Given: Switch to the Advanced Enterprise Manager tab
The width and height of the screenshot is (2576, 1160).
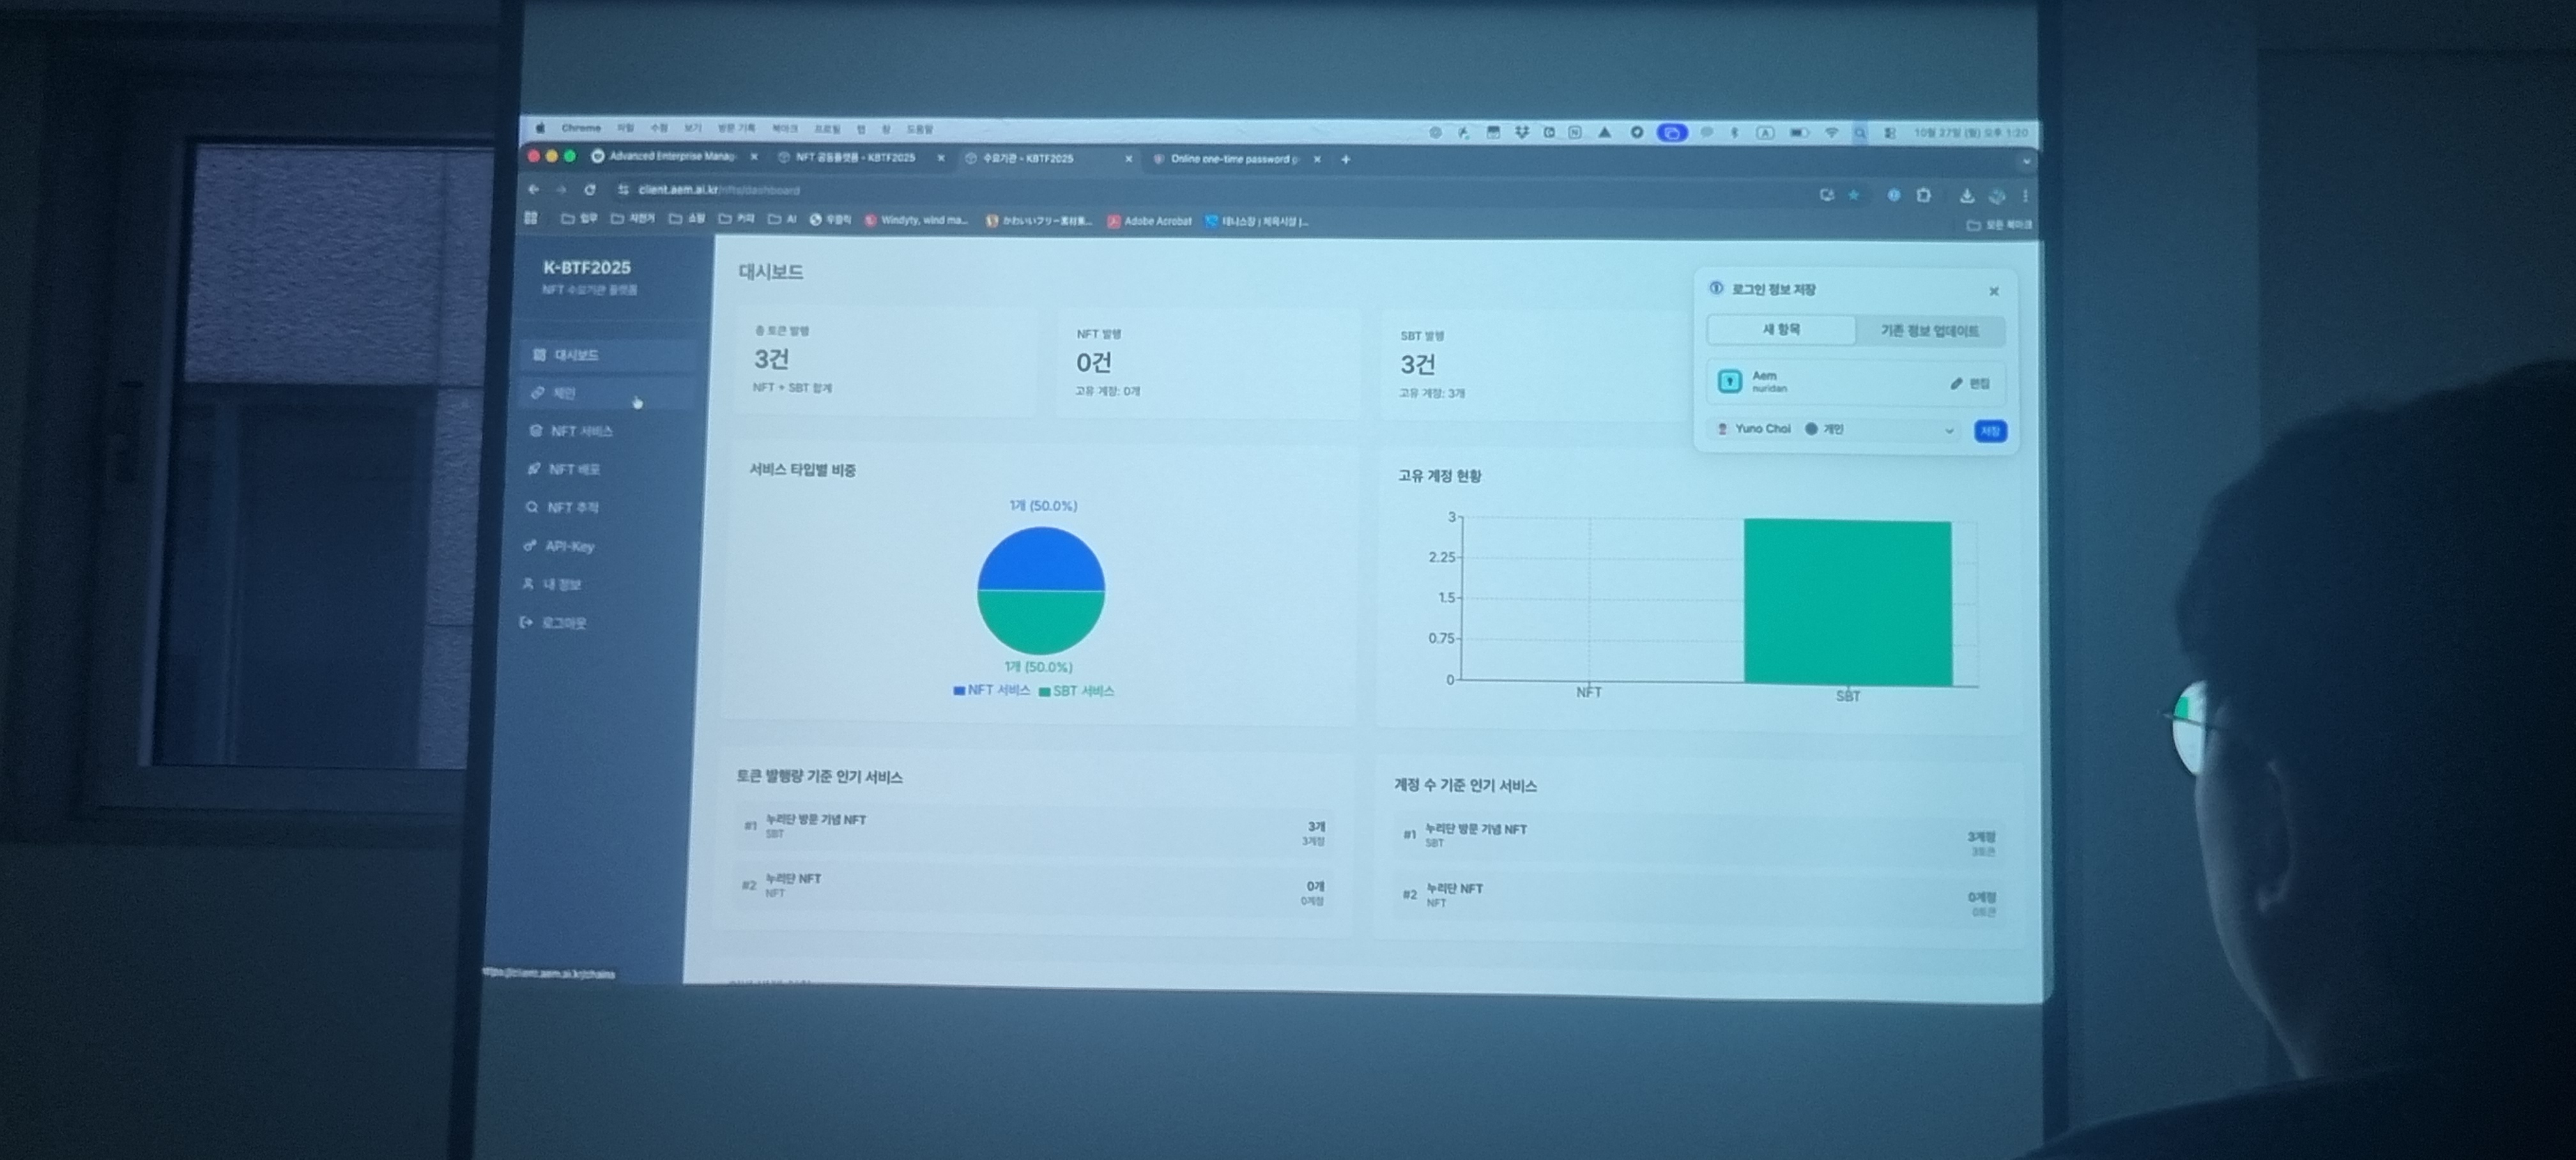Looking at the screenshot, I should [x=672, y=156].
